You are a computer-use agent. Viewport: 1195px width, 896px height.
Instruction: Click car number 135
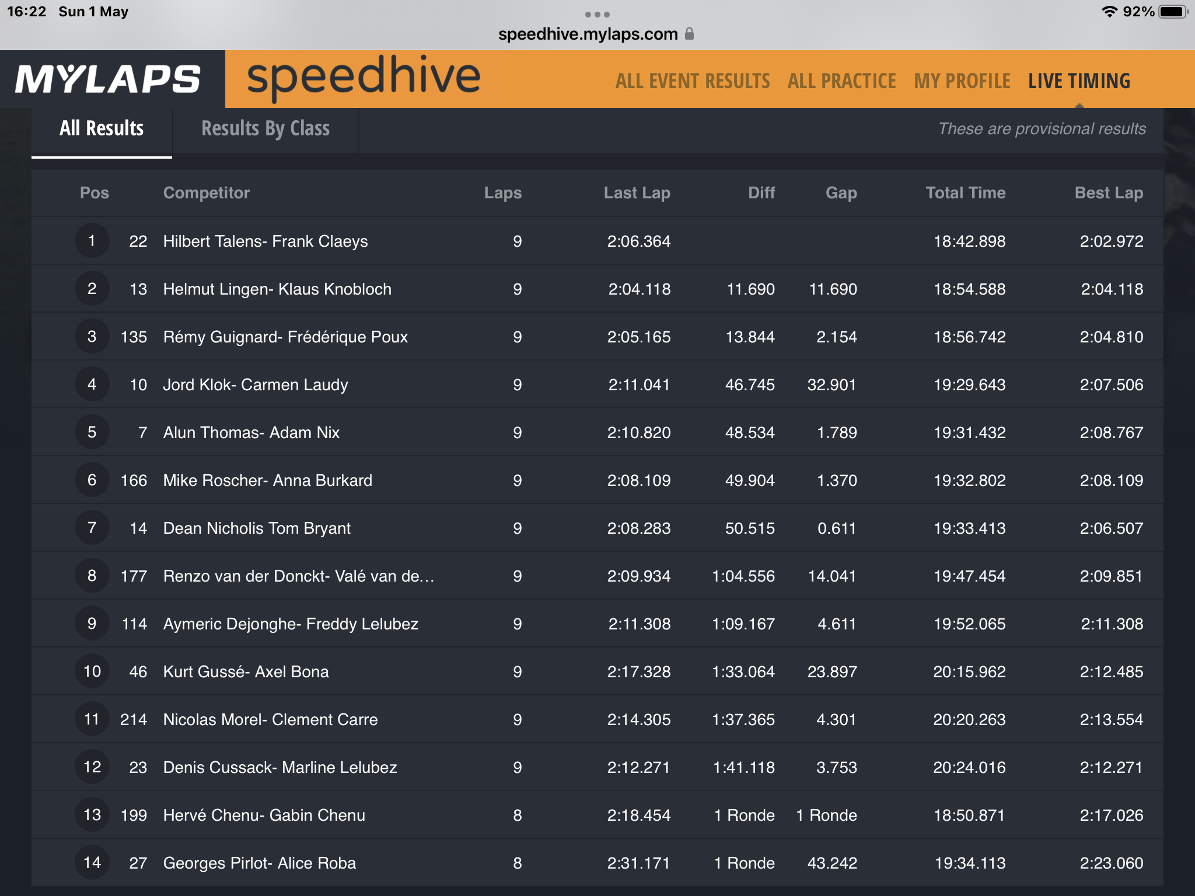pos(134,337)
